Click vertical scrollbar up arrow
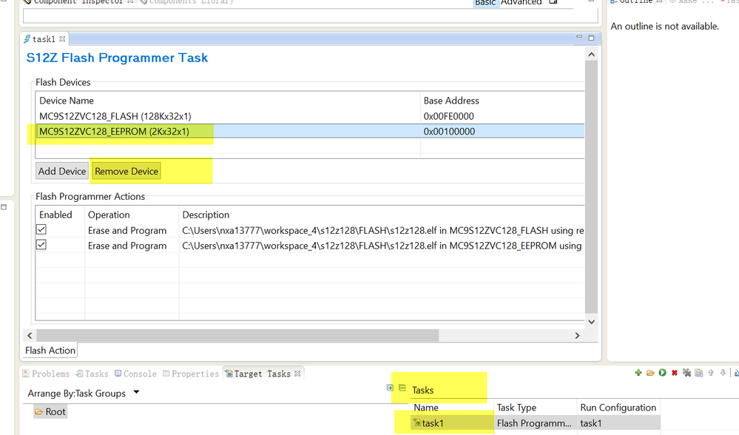Image resolution: width=739 pixels, height=435 pixels. [x=592, y=54]
